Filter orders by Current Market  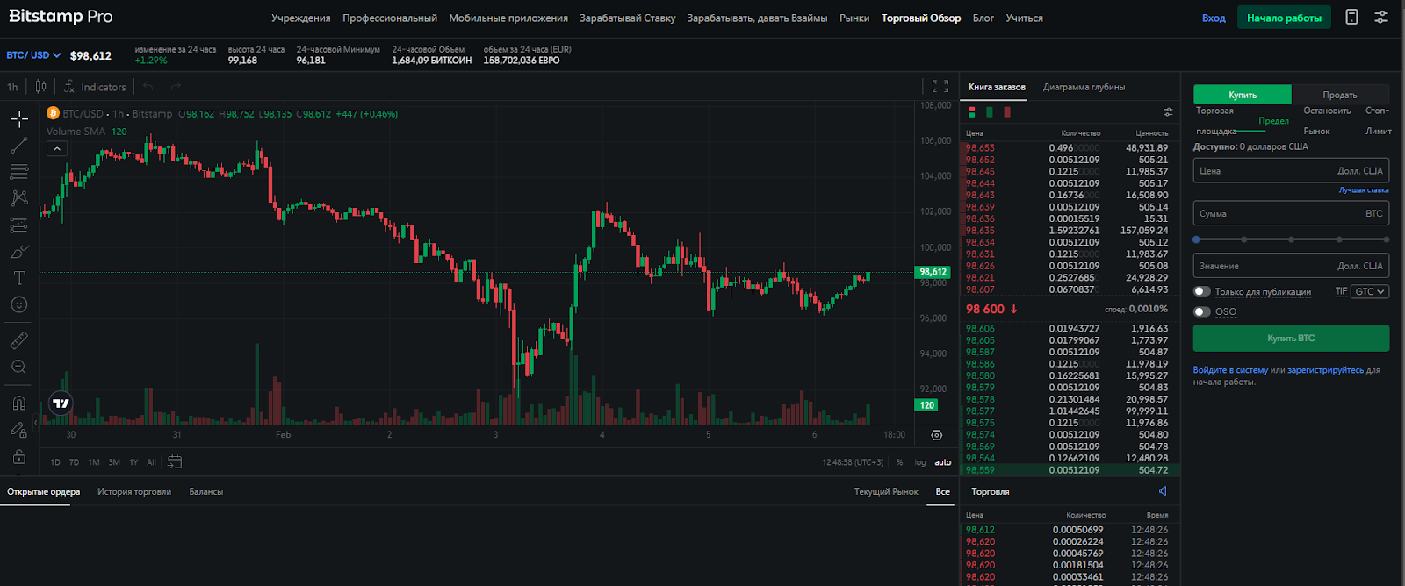[x=886, y=491]
